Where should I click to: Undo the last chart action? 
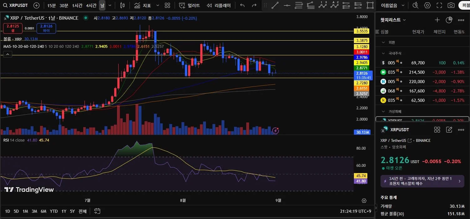coord(242,5)
